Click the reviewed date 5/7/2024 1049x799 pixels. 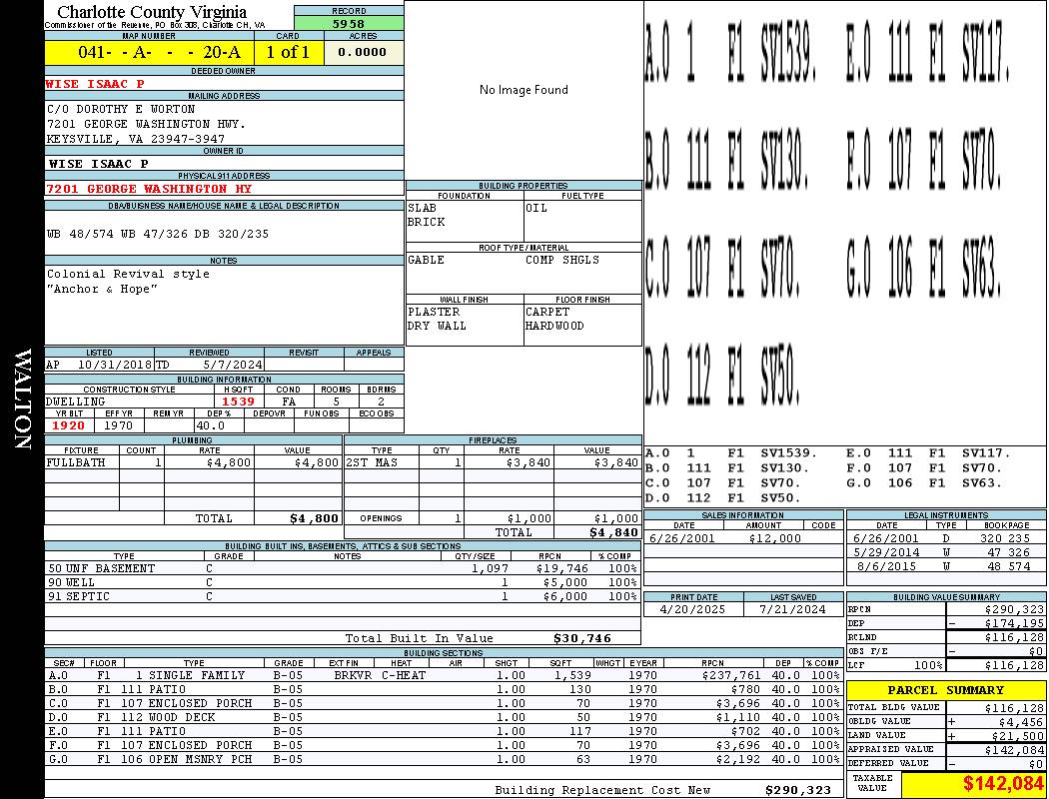[x=233, y=366]
